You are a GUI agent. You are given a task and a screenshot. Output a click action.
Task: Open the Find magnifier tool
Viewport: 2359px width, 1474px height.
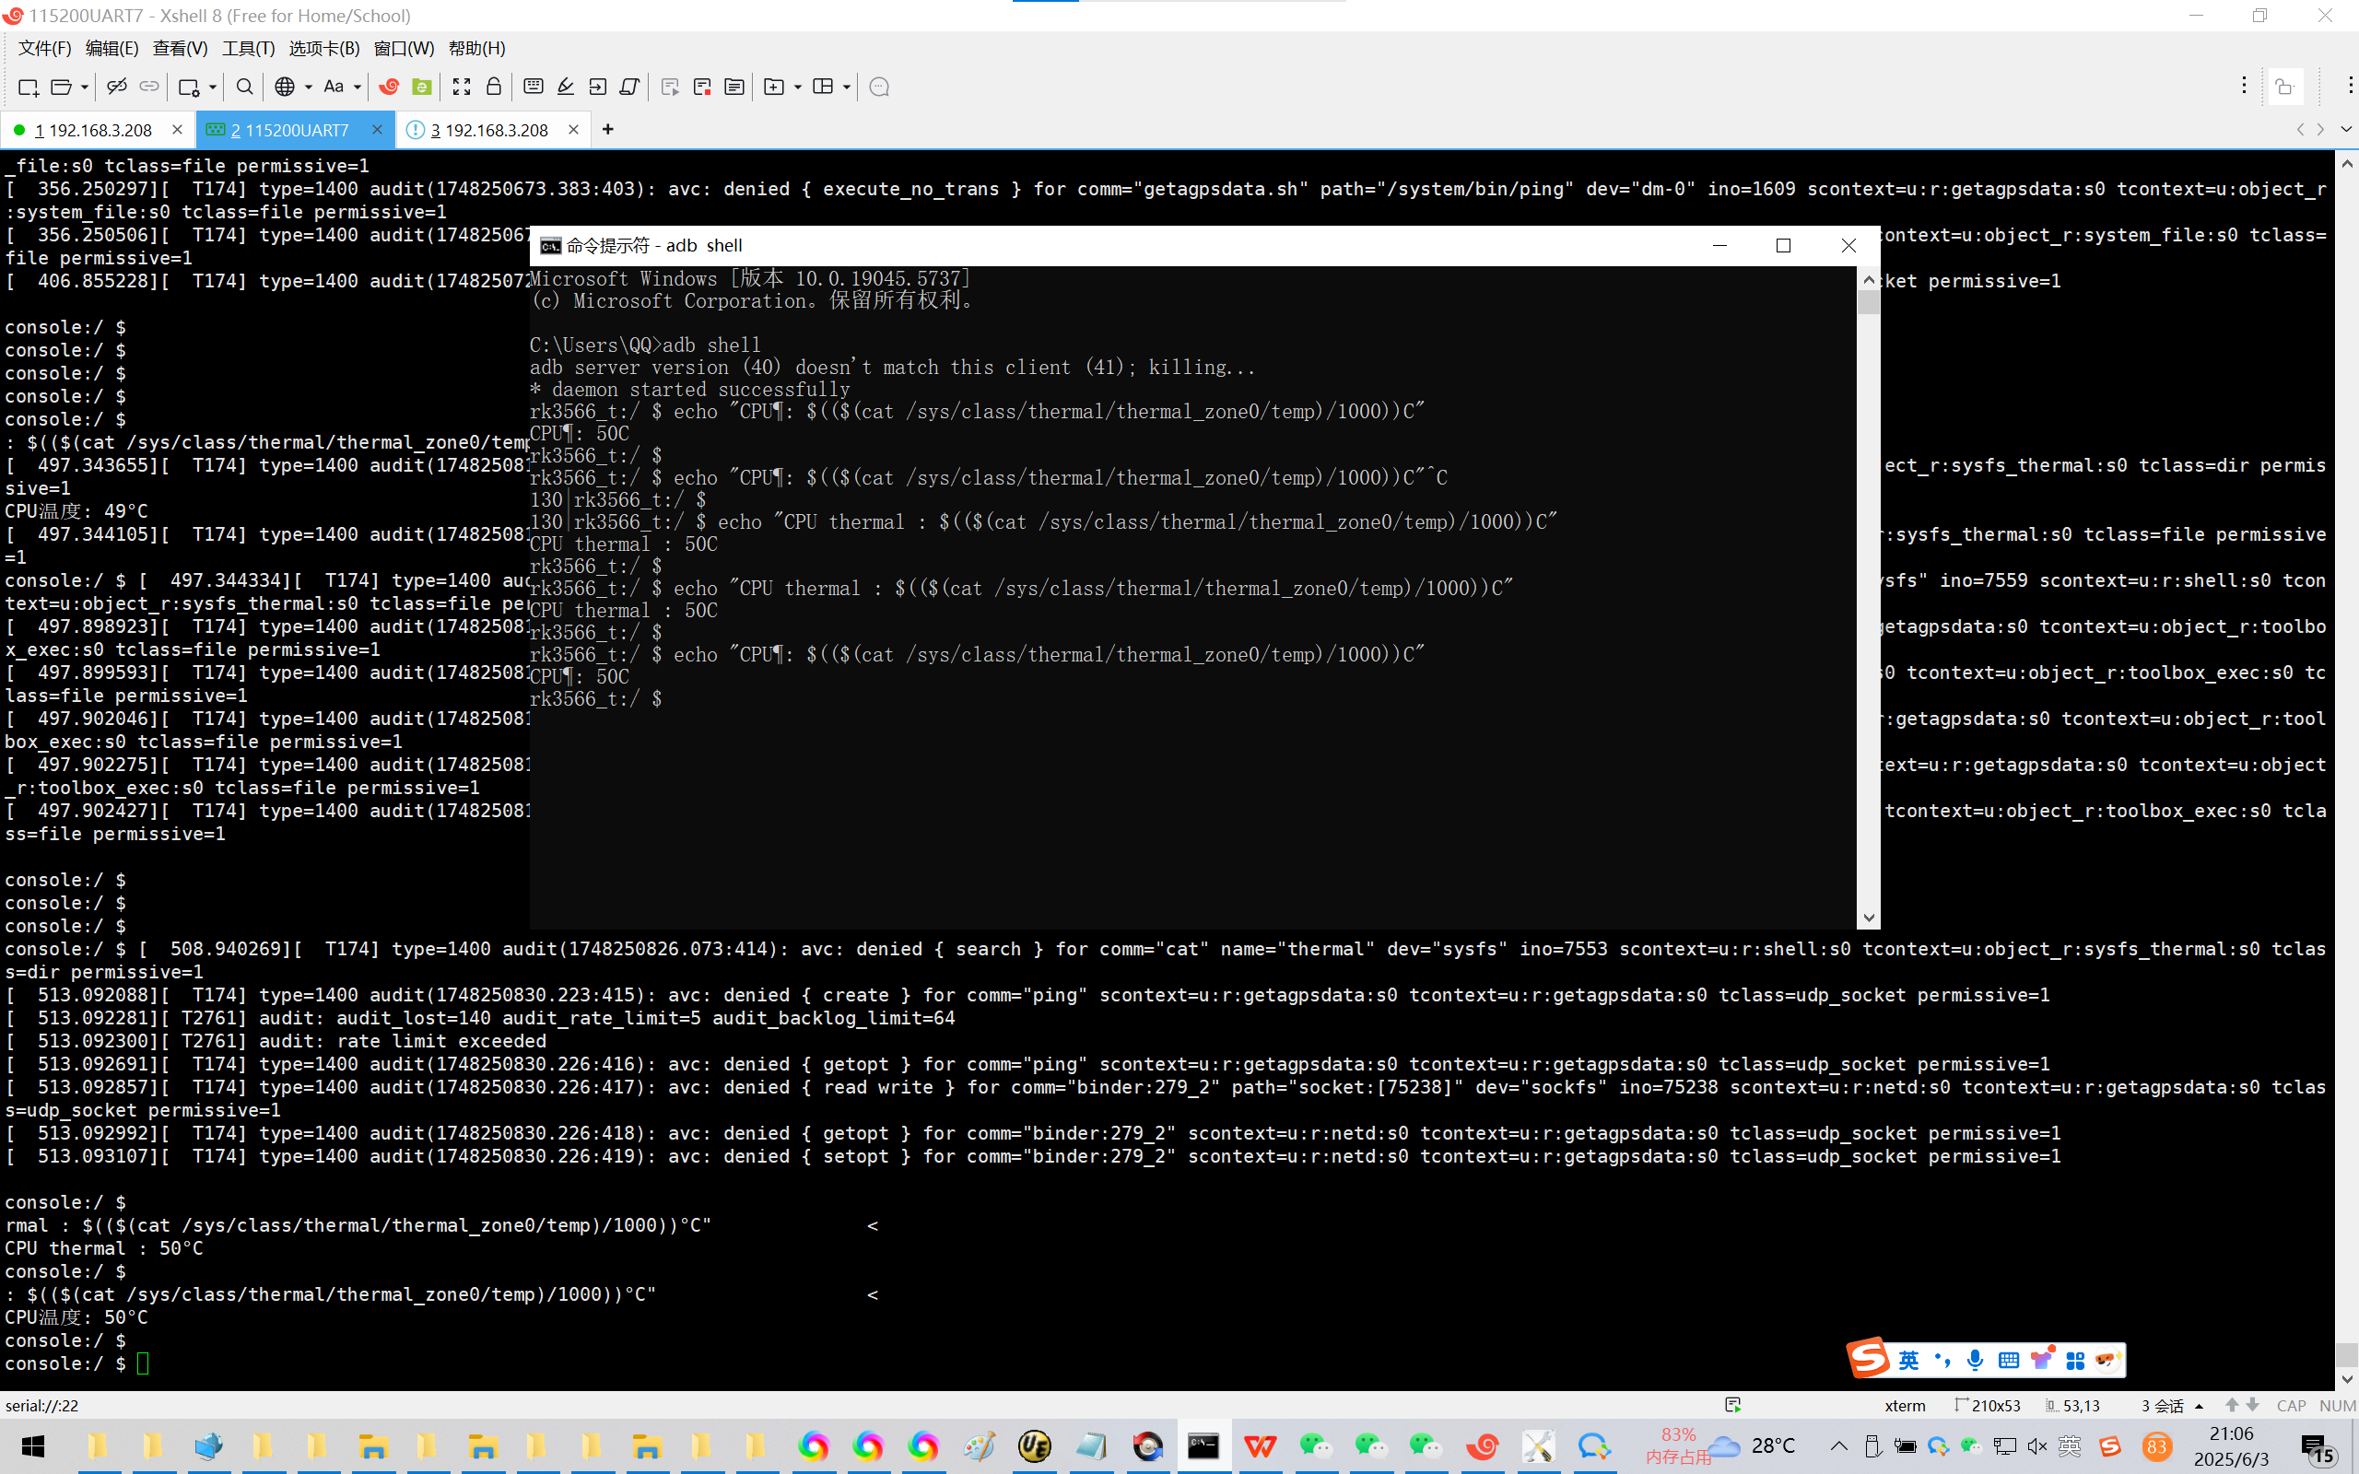click(245, 87)
